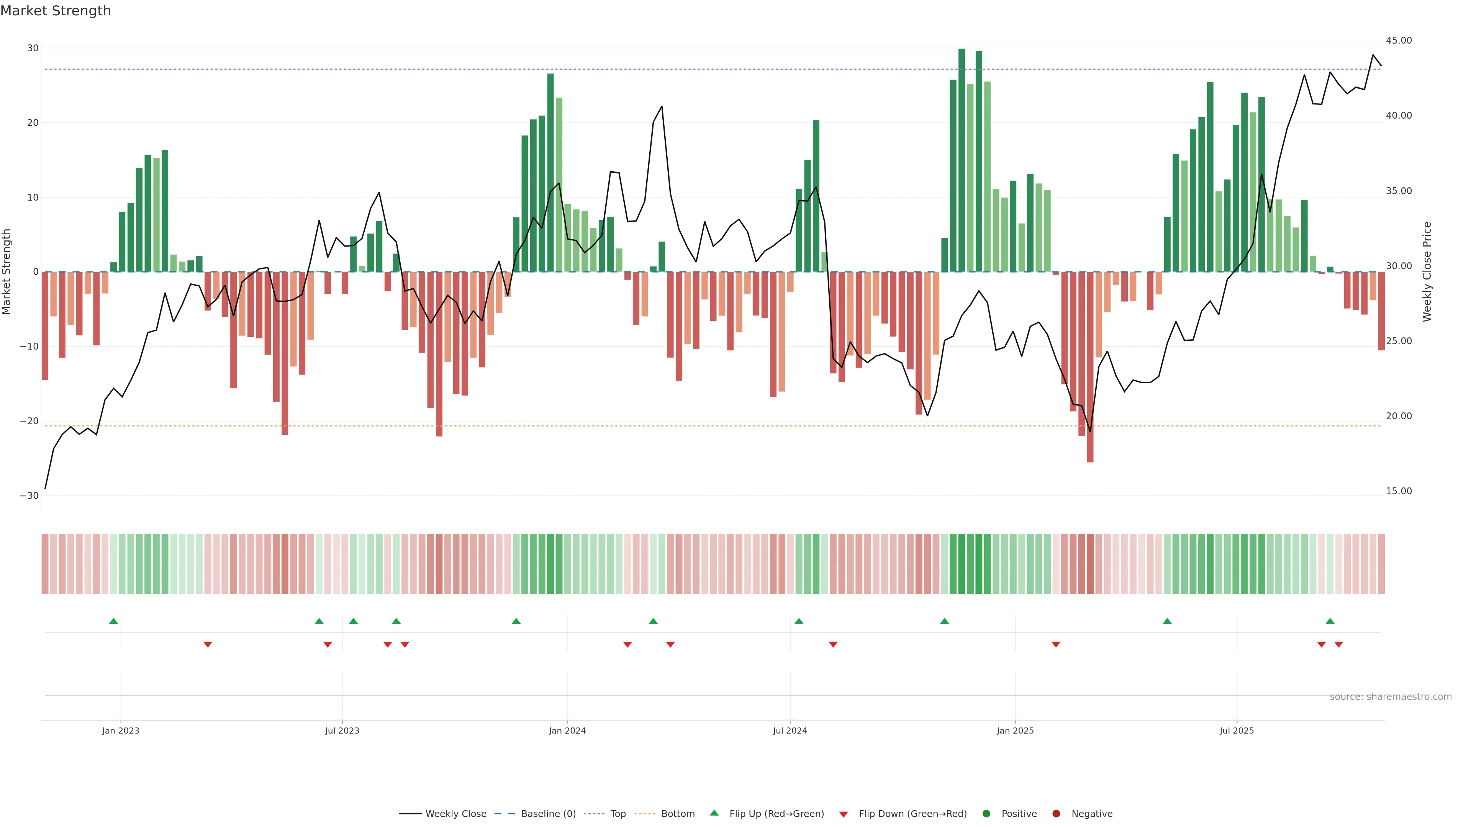Click the Market Strength chart title
This screenshot has height=827, width=1471.
(56, 11)
